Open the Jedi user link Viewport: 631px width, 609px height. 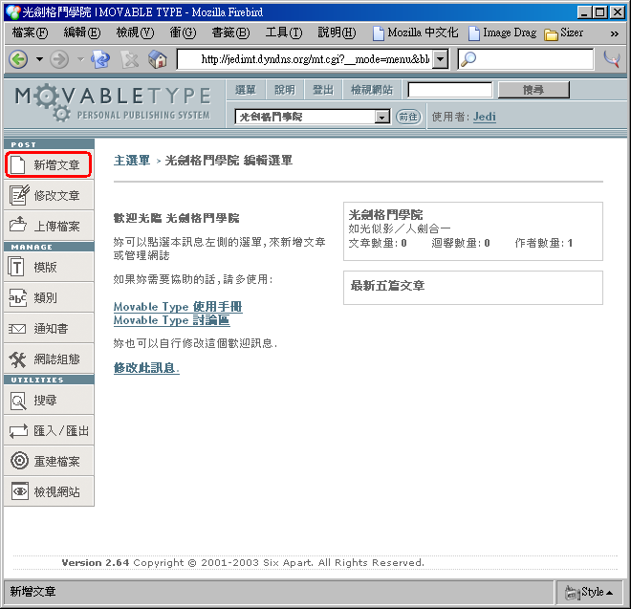coord(484,117)
